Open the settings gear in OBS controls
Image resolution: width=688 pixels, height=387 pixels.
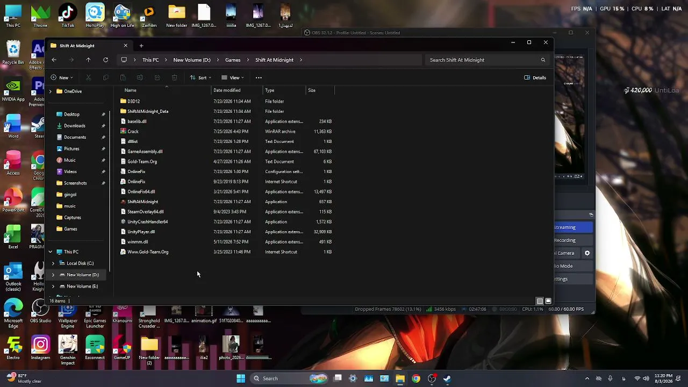[587, 253]
